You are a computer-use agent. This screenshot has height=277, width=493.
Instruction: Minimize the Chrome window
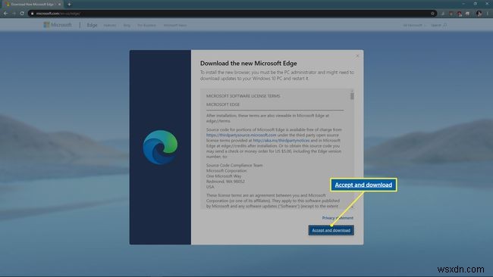tap(463, 4)
